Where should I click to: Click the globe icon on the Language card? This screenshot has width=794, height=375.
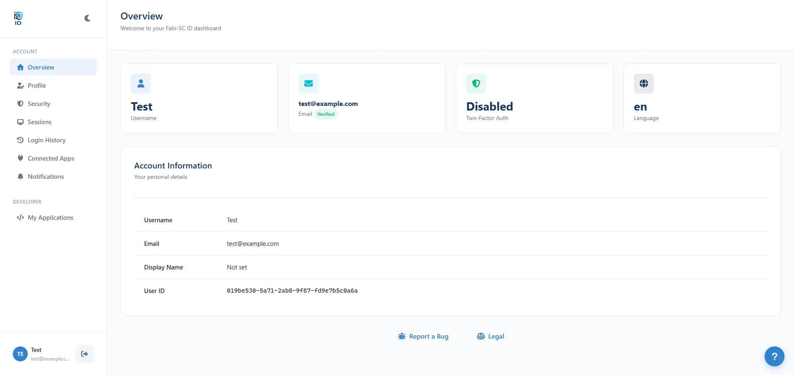(x=644, y=84)
